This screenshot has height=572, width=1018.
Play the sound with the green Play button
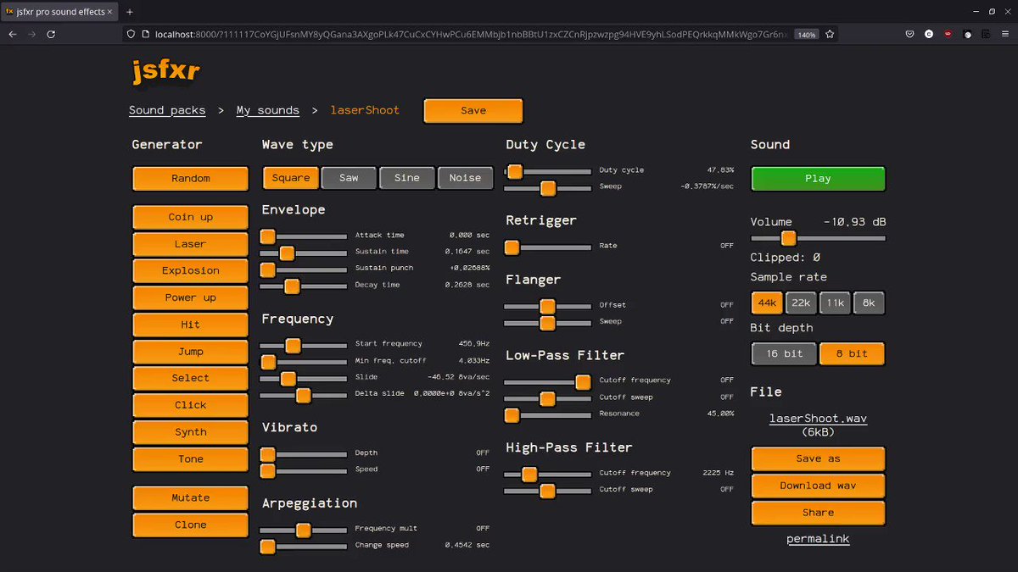pyautogui.click(x=819, y=179)
